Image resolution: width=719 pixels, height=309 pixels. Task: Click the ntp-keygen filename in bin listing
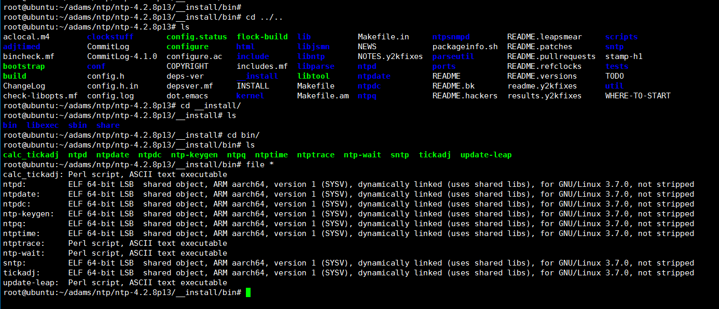pos(195,155)
